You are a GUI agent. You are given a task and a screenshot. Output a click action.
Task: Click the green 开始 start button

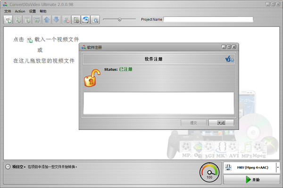coord(251,179)
